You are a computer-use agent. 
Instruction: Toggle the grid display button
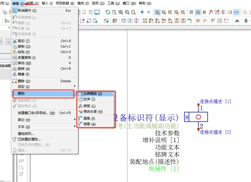pyautogui.click(x=191, y=12)
